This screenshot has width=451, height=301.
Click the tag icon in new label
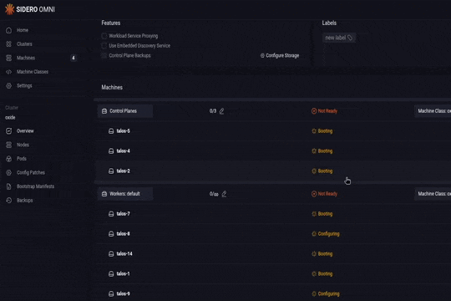pyautogui.click(x=350, y=38)
